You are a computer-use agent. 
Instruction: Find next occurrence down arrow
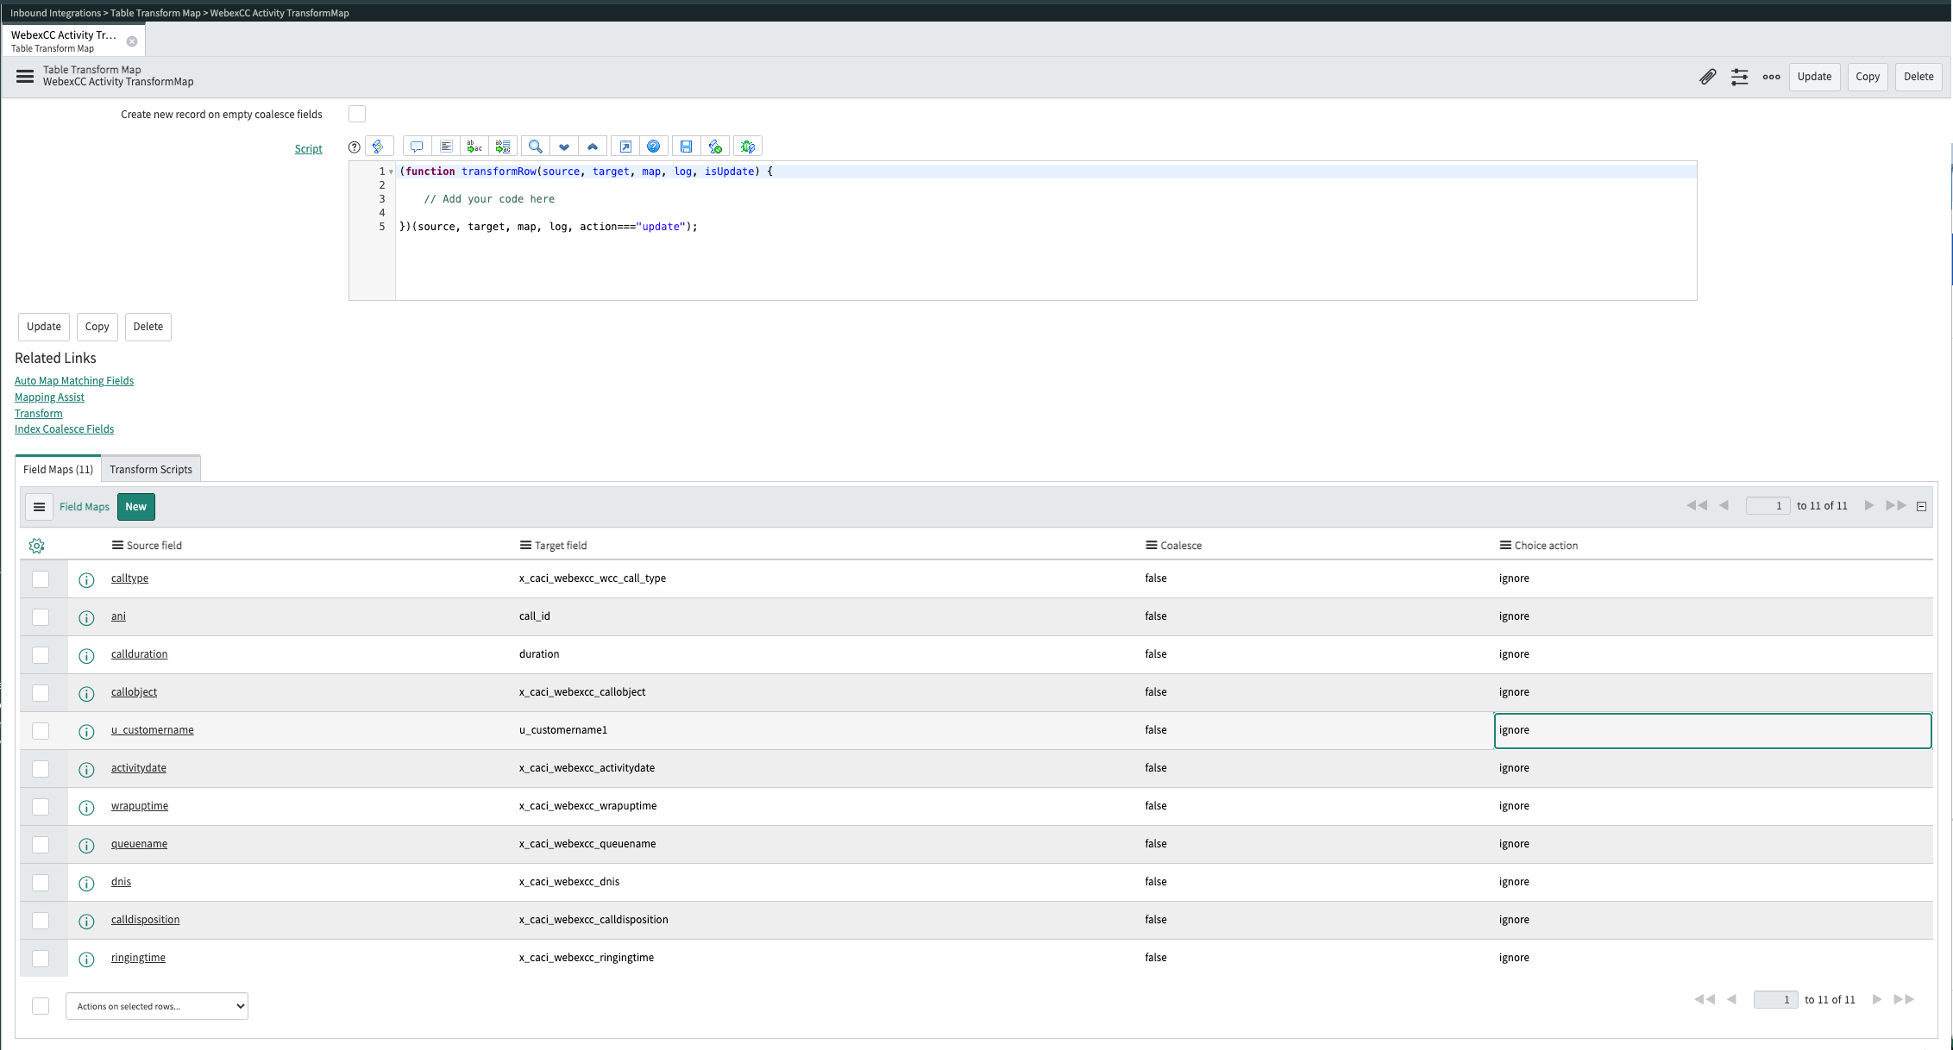pos(564,147)
